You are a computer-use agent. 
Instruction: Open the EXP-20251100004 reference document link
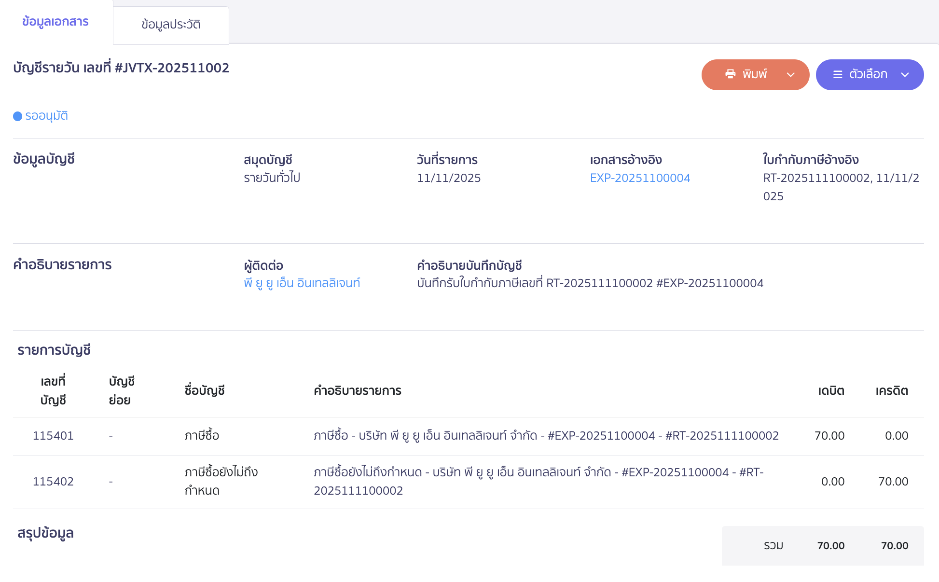[640, 178]
